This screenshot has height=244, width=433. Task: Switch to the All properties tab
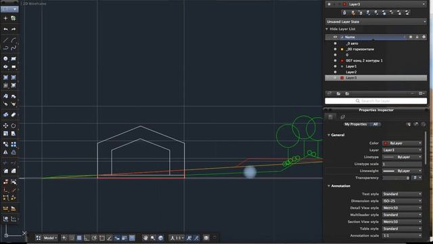pyautogui.click(x=375, y=124)
